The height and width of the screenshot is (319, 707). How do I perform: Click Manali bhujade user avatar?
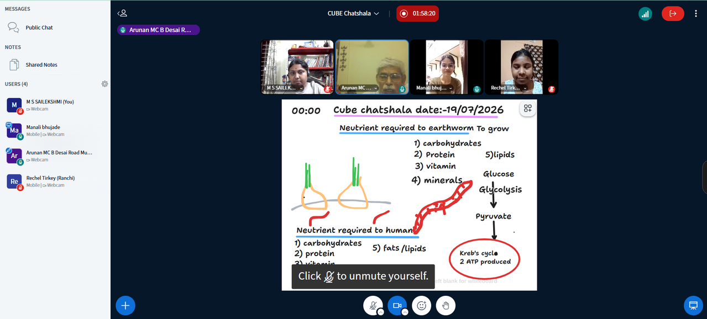tap(14, 130)
